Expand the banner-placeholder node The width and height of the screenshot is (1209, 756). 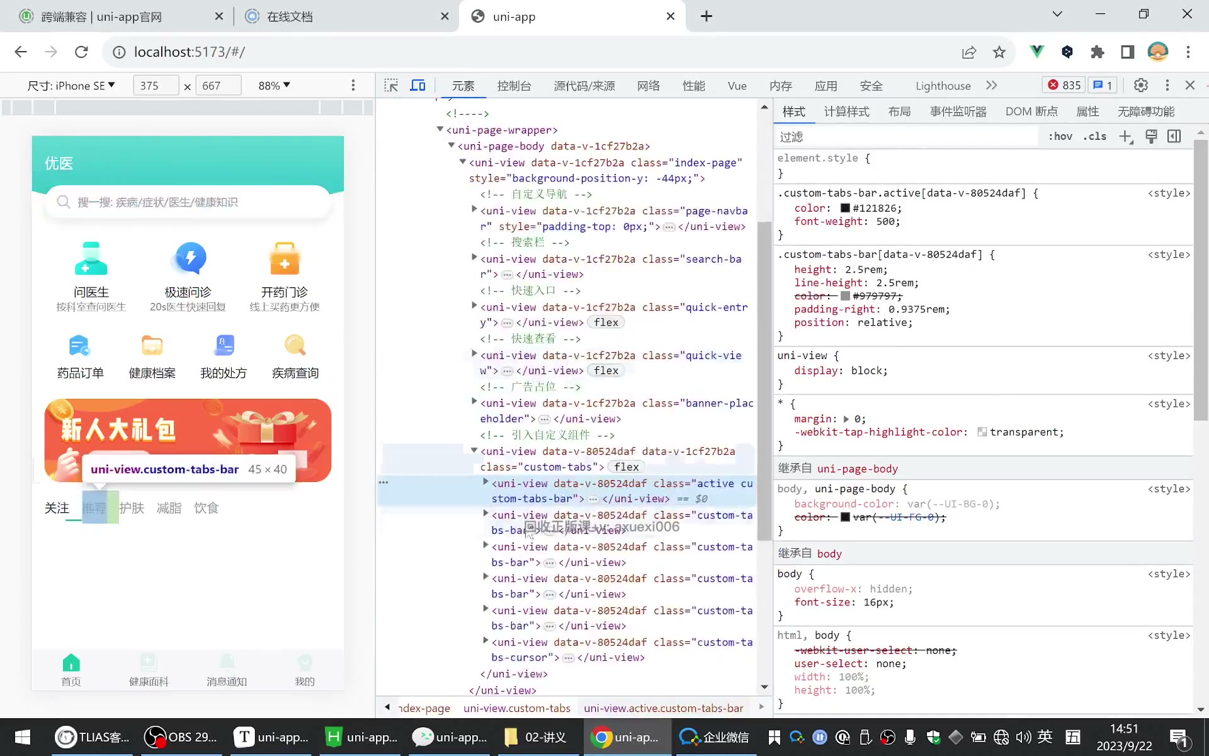pyautogui.click(x=475, y=401)
